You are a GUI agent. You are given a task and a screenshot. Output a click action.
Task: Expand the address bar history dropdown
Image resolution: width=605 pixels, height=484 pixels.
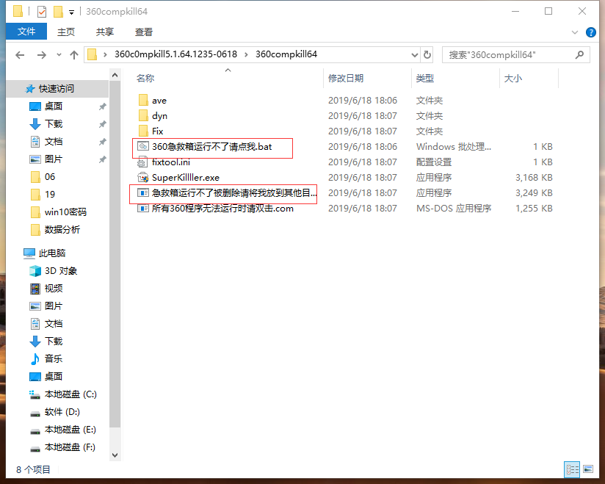(x=414, y=55)
